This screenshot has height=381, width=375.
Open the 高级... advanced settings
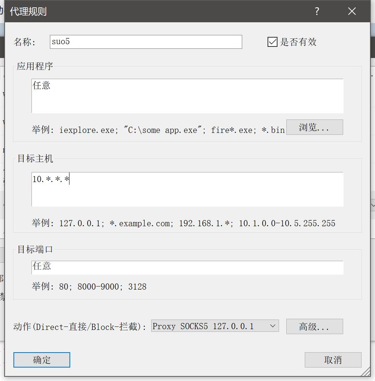pos(314,326)
